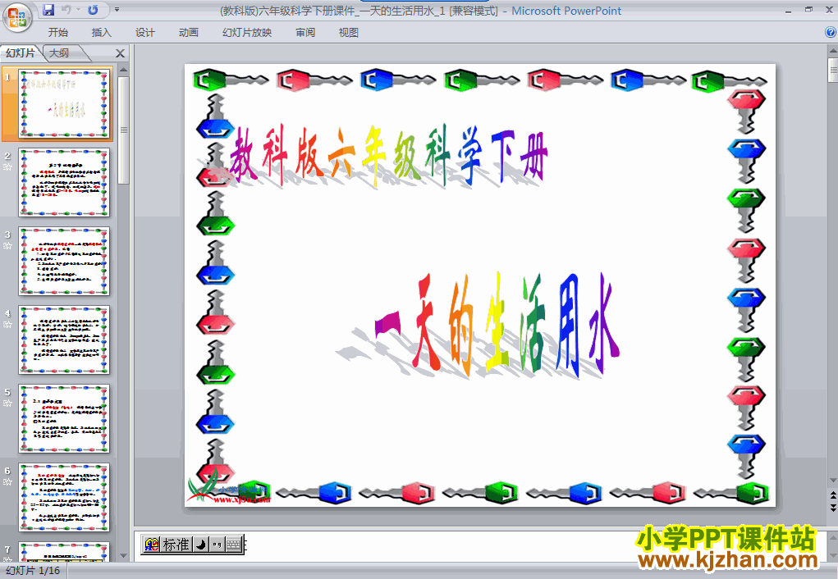This screenshot has width=838, height=579.
Task: Select slide 2 thumbnail
Action: click(64, 183)
